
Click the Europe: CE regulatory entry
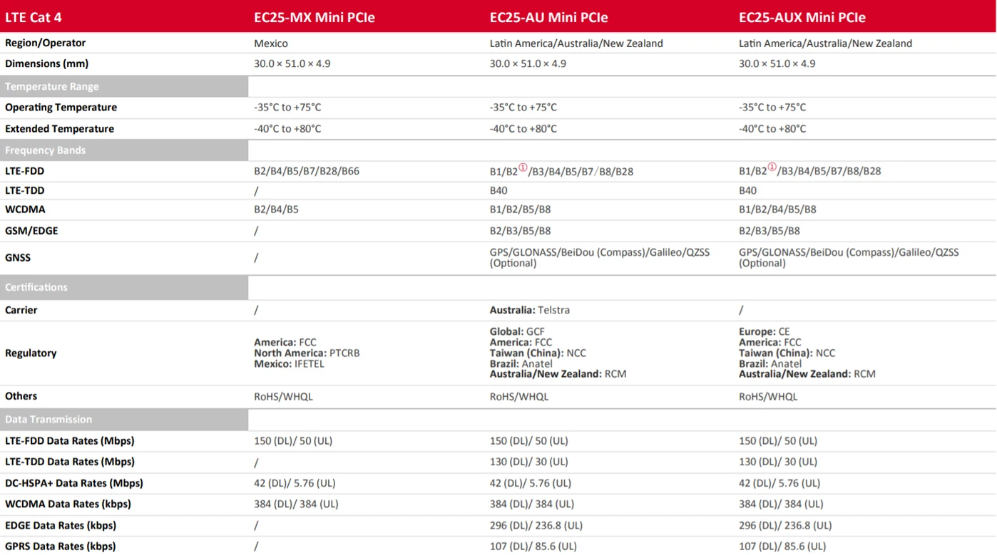click(x=765, y=331)
